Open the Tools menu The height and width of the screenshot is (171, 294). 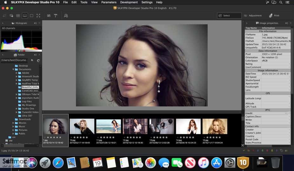tap(84, 3)
